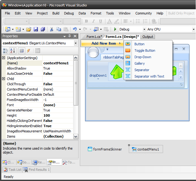Viewport: 196px width, 181px height.
Task: Open the Task List tab
Action: coord(12,170)
